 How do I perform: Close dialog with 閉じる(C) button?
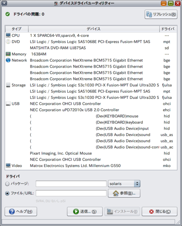pos(159,211)
